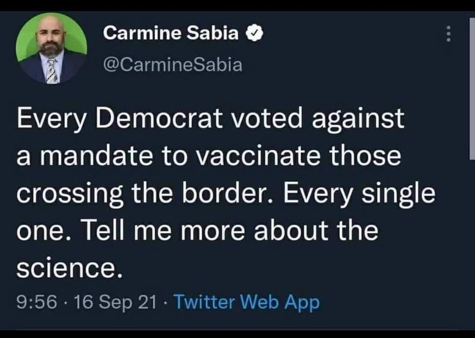Open the three-dot more options menu
475x338 pixels.
(x=448, y=34)
